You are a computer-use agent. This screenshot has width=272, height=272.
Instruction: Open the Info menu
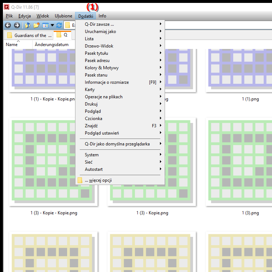[x=102, y=16]
